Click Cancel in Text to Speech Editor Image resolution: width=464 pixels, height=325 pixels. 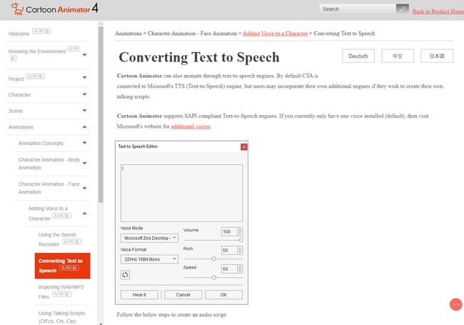click(x=183, y=295)
